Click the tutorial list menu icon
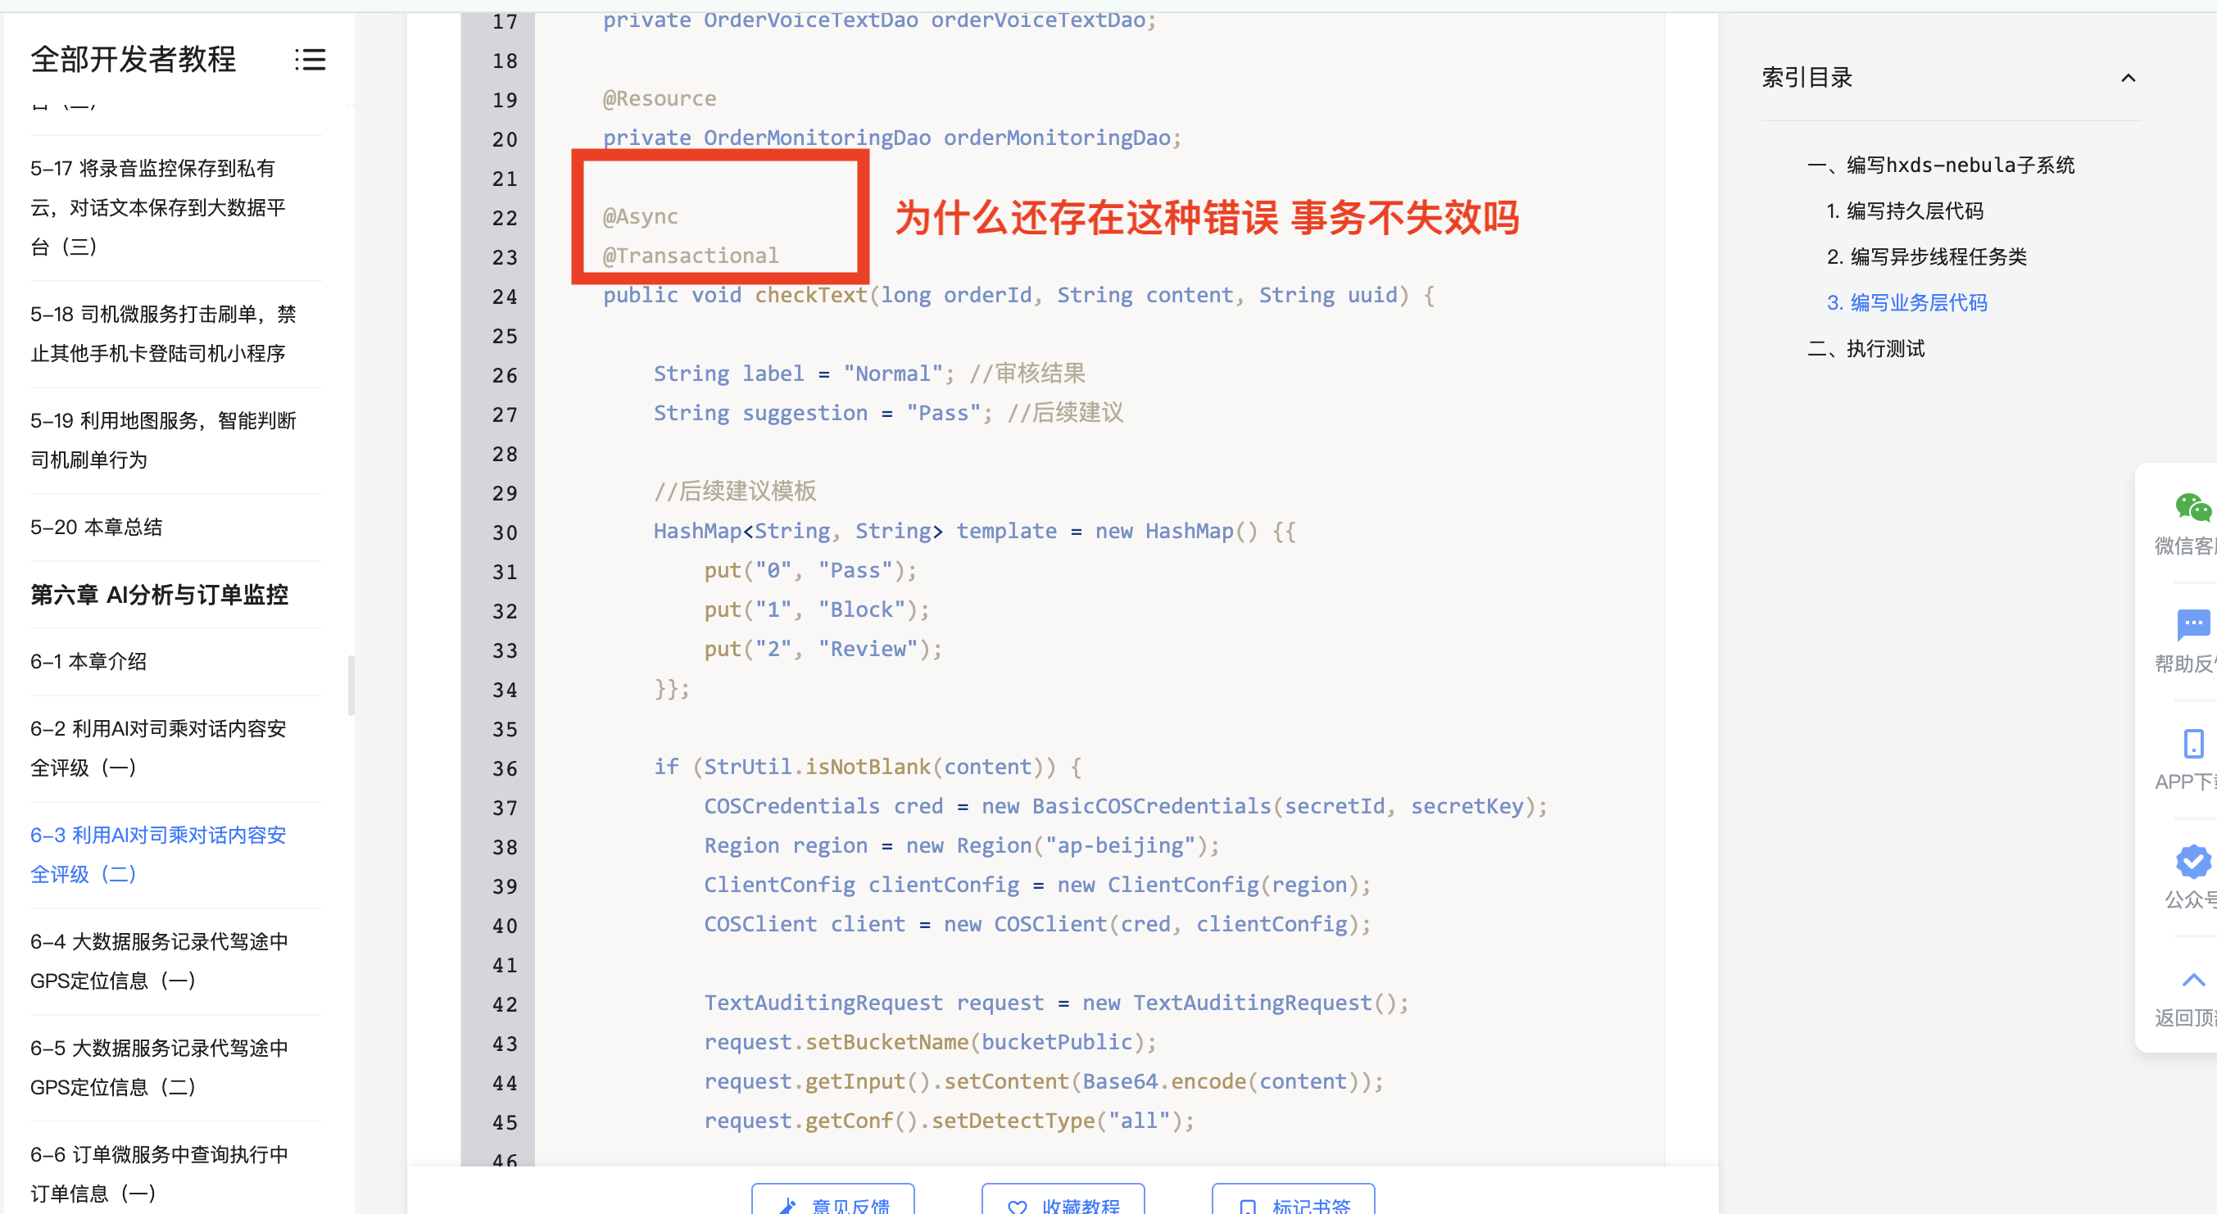 coord(310,59)
